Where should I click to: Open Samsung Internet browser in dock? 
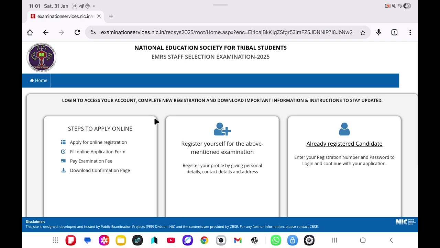[188, 240]
